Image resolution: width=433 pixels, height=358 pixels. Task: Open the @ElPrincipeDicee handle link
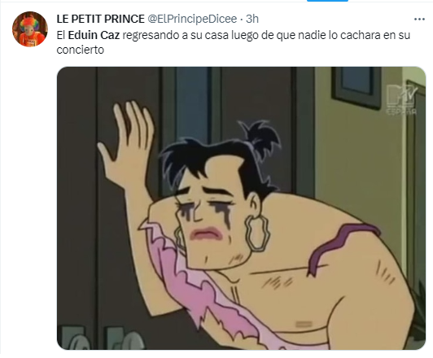click(x=192, y=19)
